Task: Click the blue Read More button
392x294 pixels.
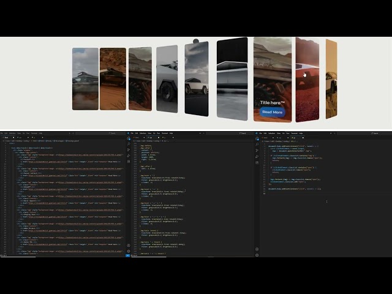Action: pyautogui.click(x=272, y=112)
